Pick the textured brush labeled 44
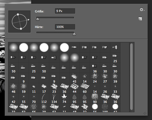This screenshot has width=152, height=120. pos(74,88)
